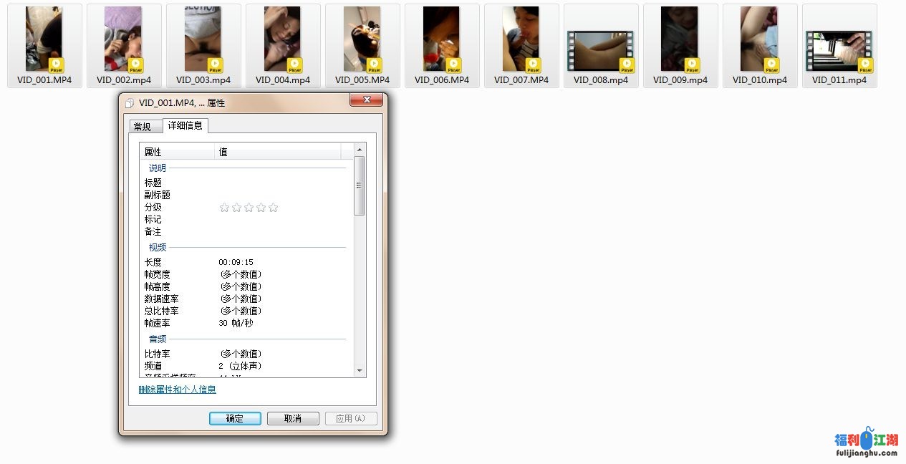Click the VID_005.MP4 file icon
Image resolution: width=906 pixels, height=464 pixels.
coord(362,40)
